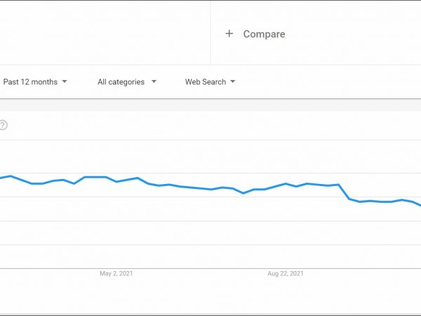Click the chart's bottom horizontal axis line
This screenshot has width=421, height=316.
[210, 268]
